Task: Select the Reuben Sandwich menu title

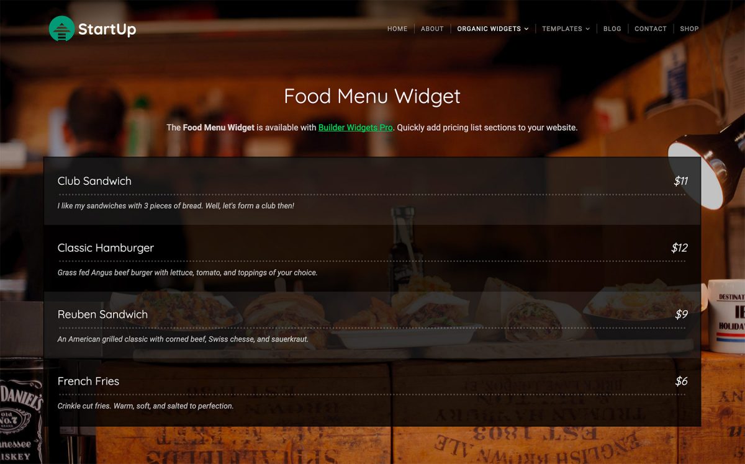Action: (102, 315)
